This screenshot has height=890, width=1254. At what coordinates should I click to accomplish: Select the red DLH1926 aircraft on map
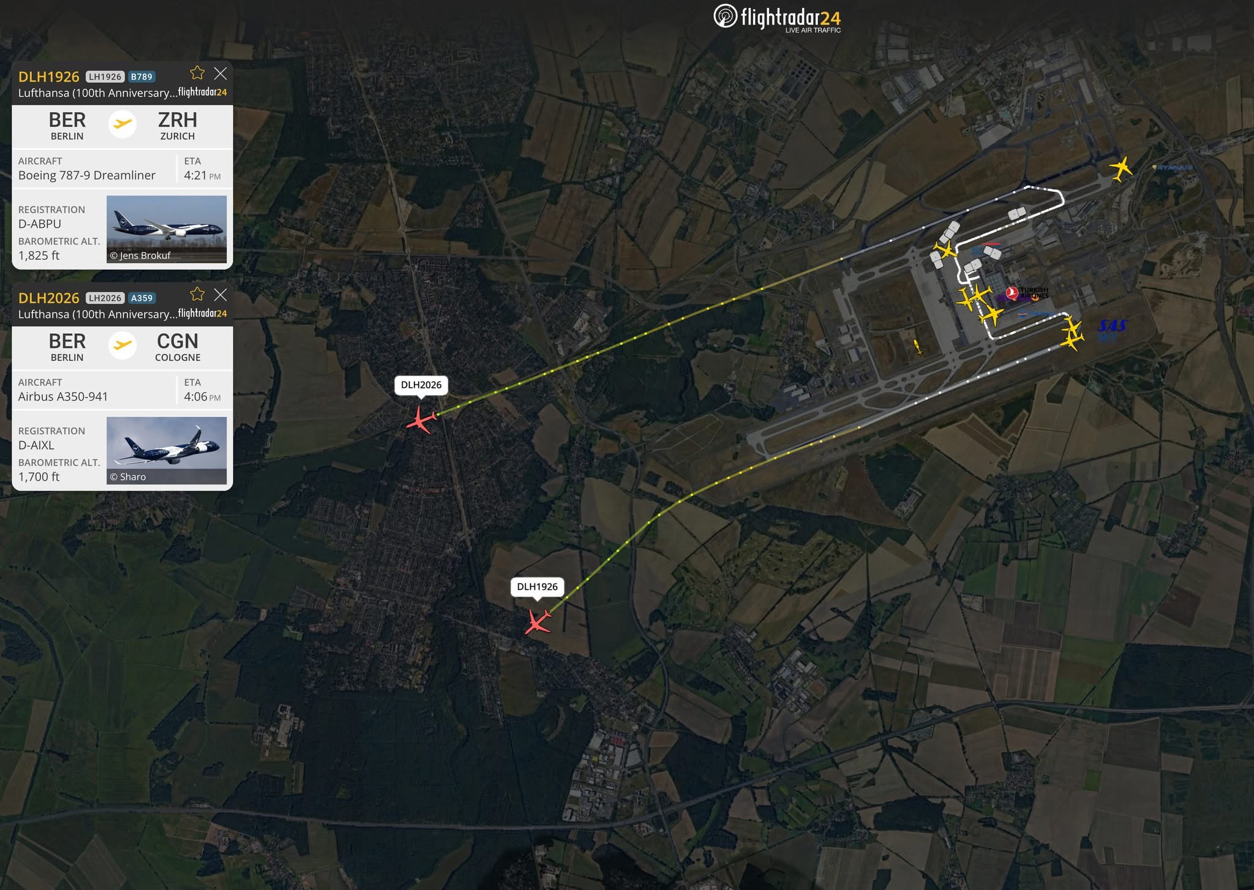(538, 621)
